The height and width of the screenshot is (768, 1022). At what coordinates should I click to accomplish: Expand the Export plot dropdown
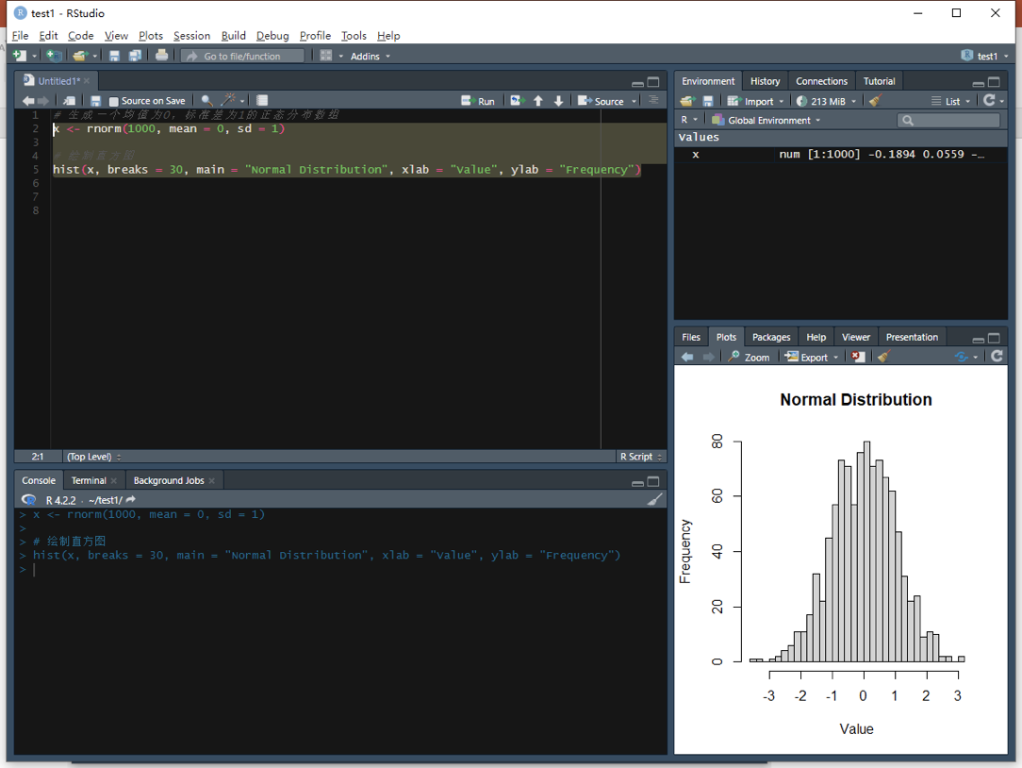[x=812, y=357]
